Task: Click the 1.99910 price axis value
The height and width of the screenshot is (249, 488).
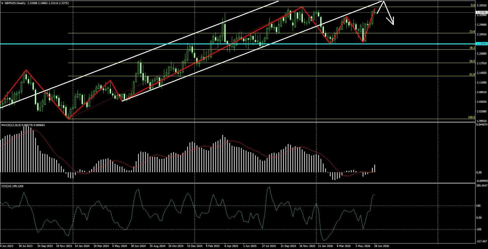Action: click(x=481, y=121)
